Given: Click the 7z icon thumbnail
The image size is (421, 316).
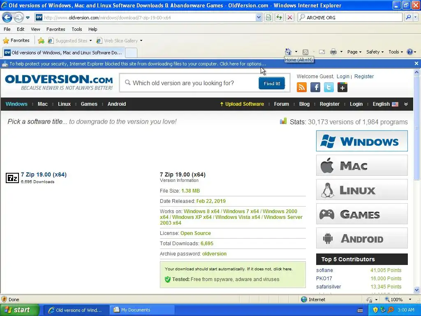Looking at the screenshot, I should (x=12, y=178).
